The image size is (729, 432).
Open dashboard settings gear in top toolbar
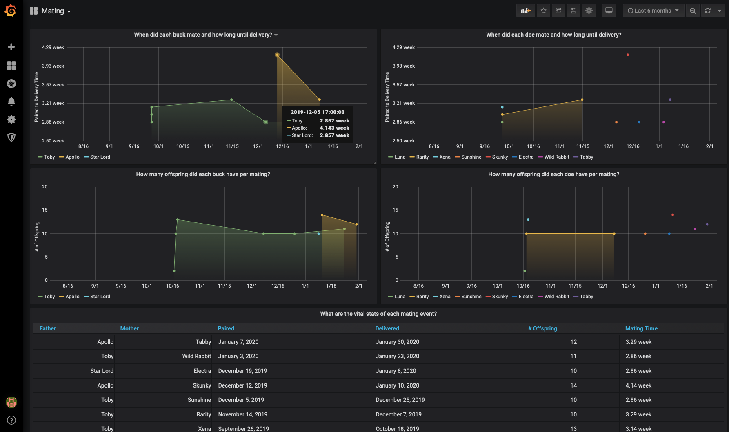pyautogui.click(x=589, y=11)
